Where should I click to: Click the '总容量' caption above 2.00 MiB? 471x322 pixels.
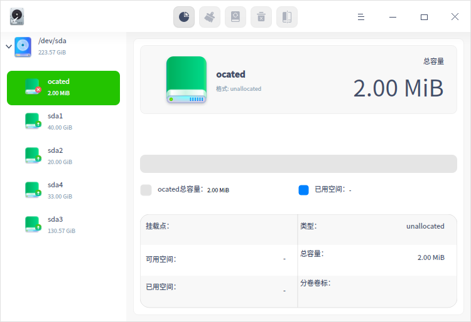pyautogui.click(x=434, y=61)
